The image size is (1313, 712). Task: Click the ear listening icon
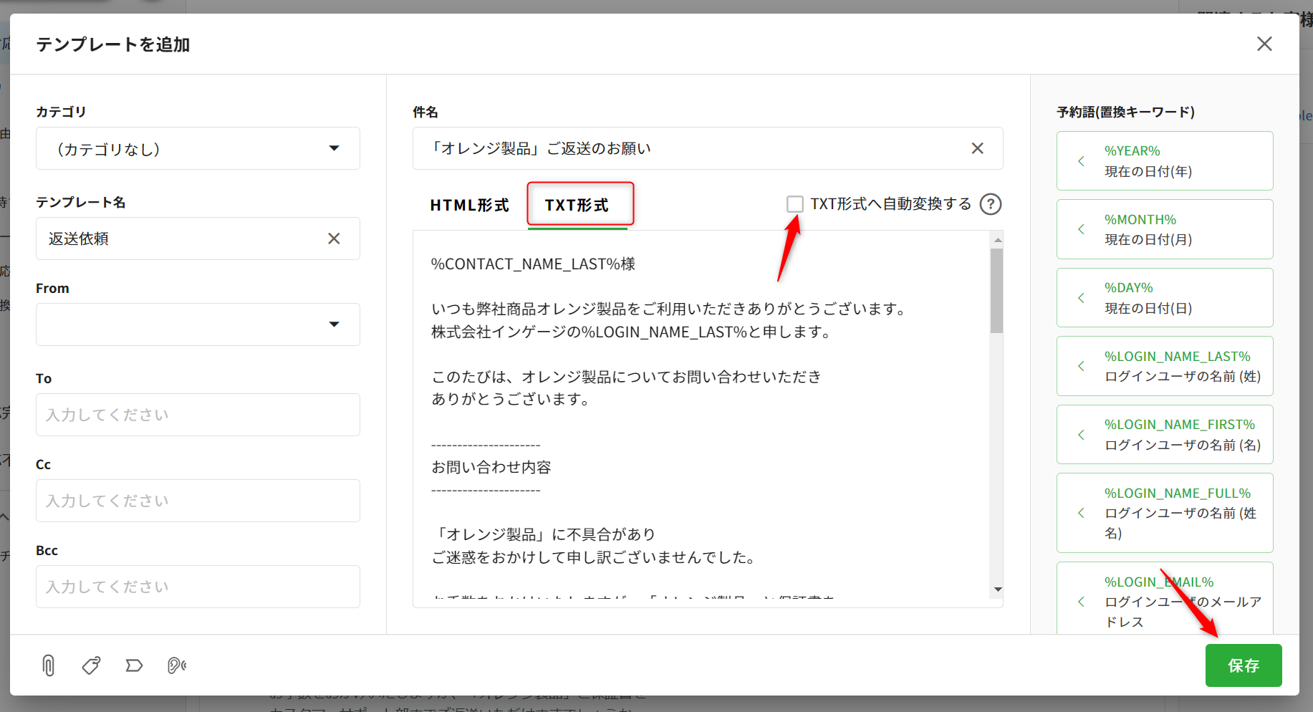176,665
